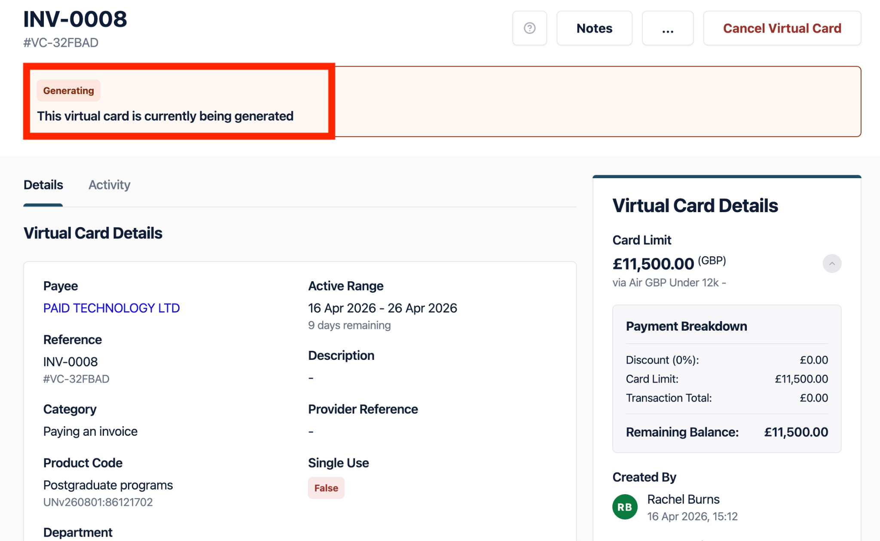Click Cancel Virtual Card button
Image resolution: width=880 pixels, height=541 pixels.
coord(782,28)
